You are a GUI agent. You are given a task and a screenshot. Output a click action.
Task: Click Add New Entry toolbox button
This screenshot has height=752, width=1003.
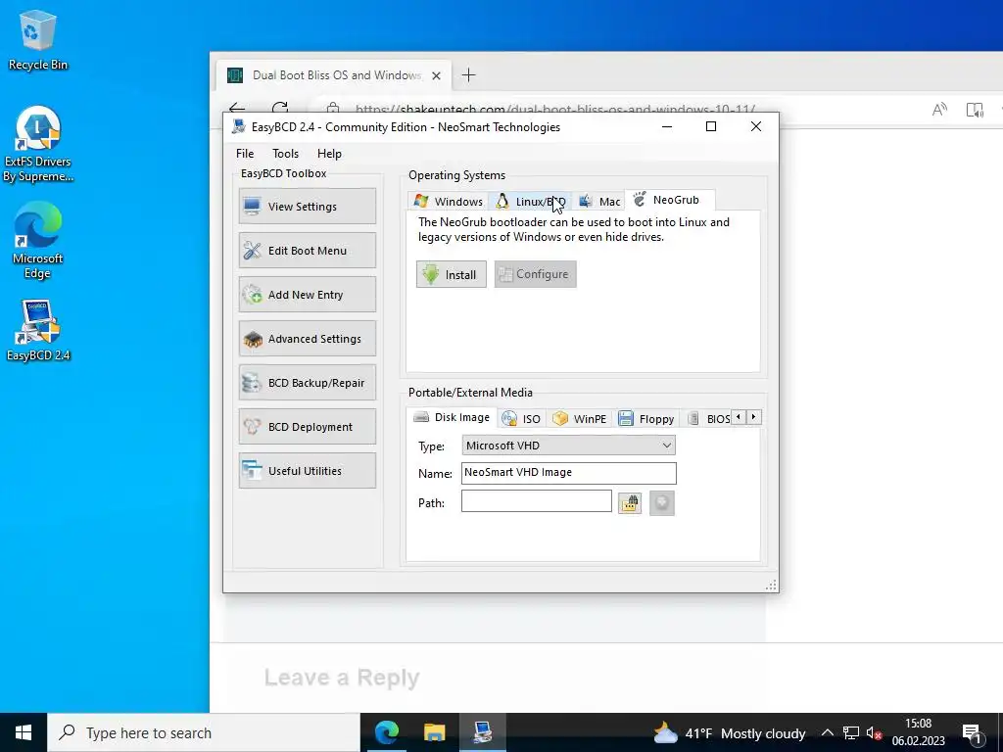(x=307, y=294)
